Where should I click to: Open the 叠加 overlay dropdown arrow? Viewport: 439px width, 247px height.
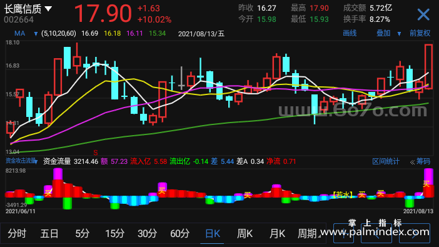click(x=399, y=34)
